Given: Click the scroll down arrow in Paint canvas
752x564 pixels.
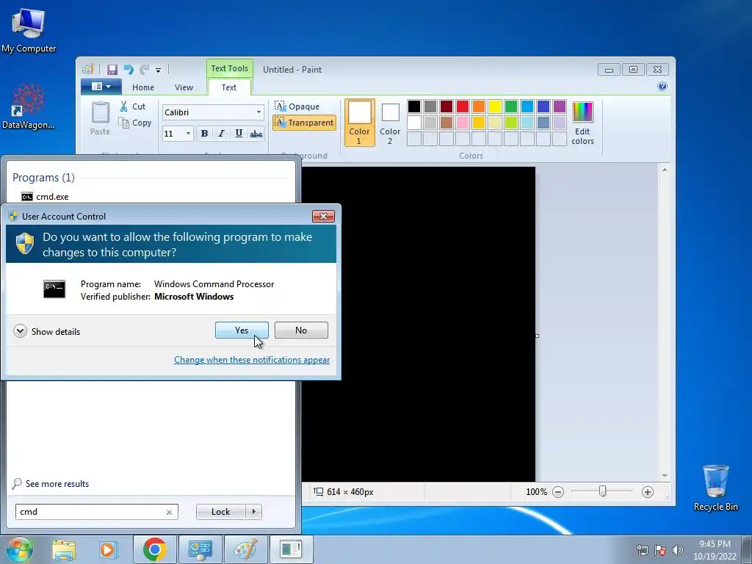Looking at the screenshot, I should pos(665,475).
